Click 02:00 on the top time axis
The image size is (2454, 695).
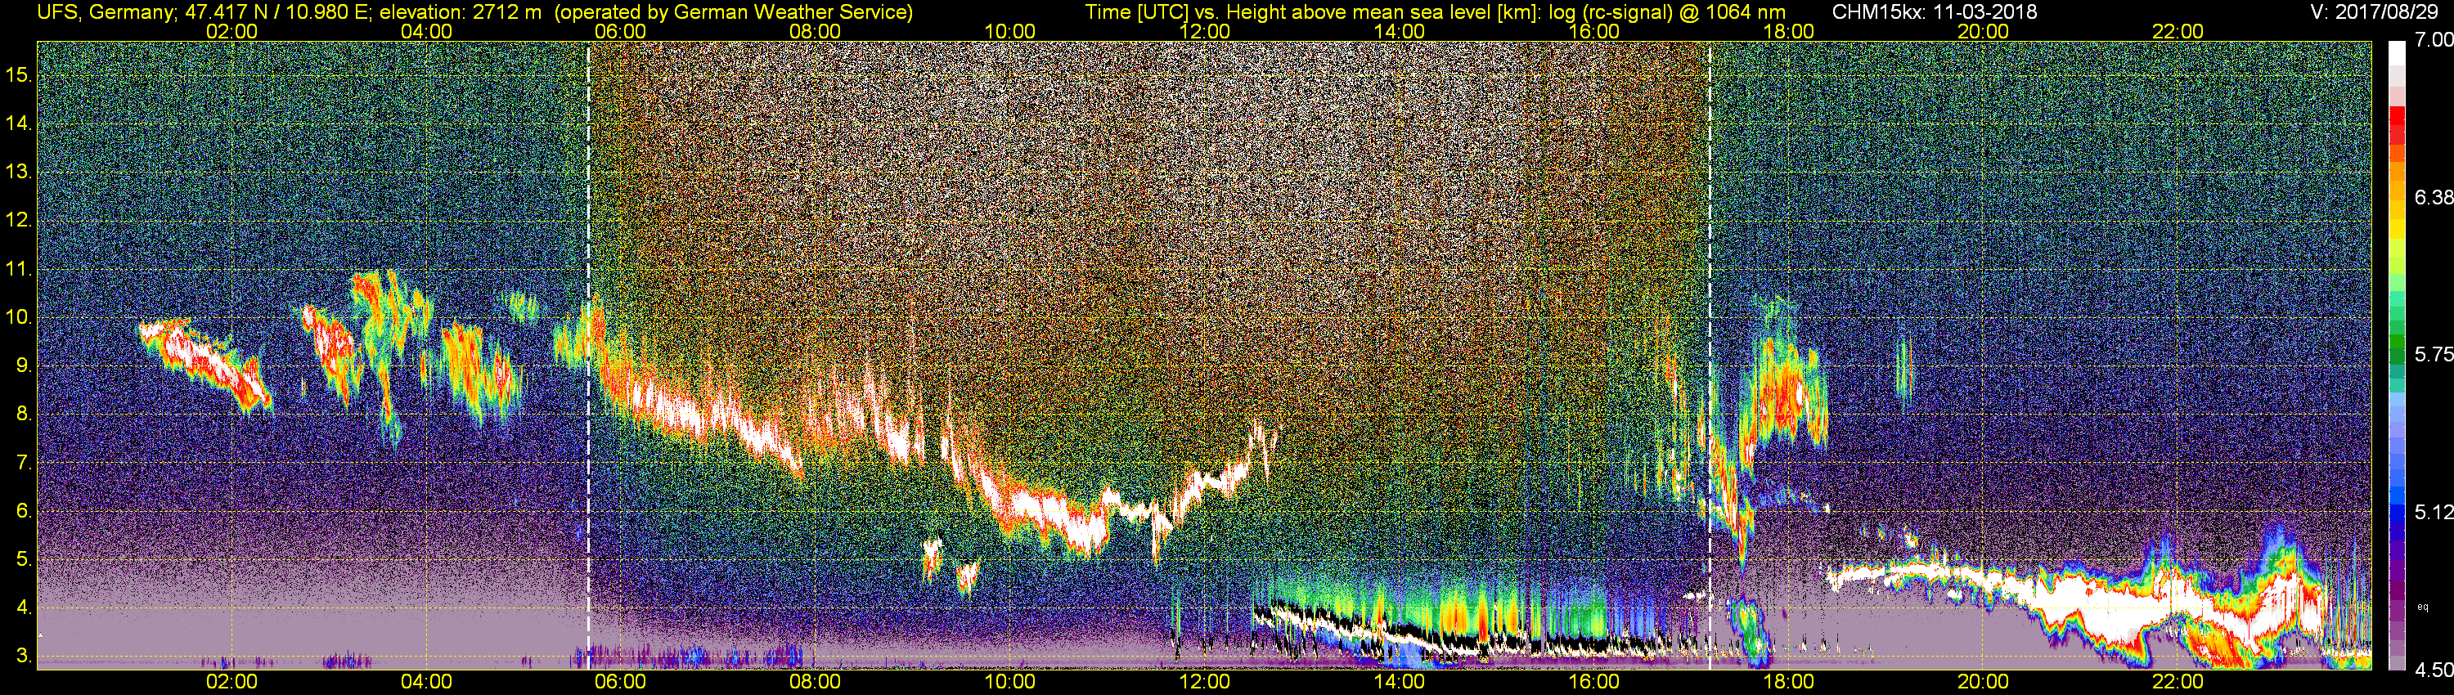(231, 31)
